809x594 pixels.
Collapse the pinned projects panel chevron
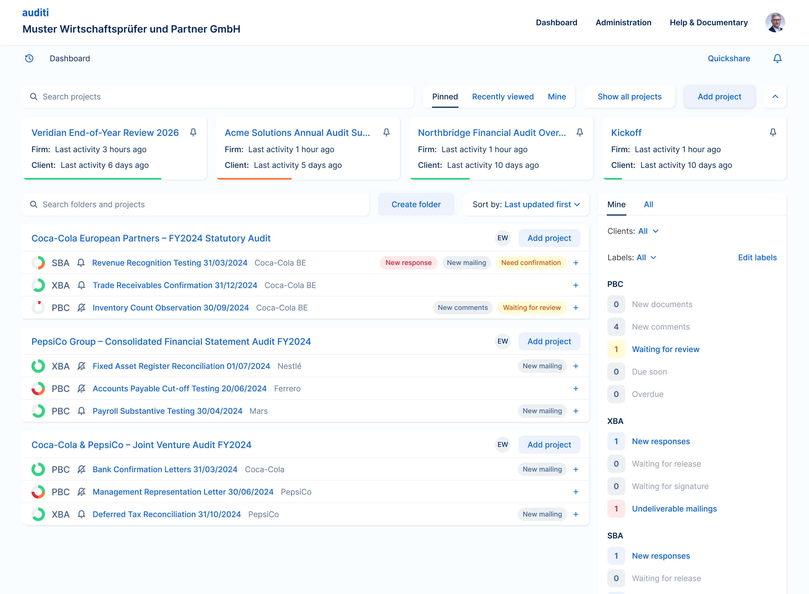tap(775, 96)
